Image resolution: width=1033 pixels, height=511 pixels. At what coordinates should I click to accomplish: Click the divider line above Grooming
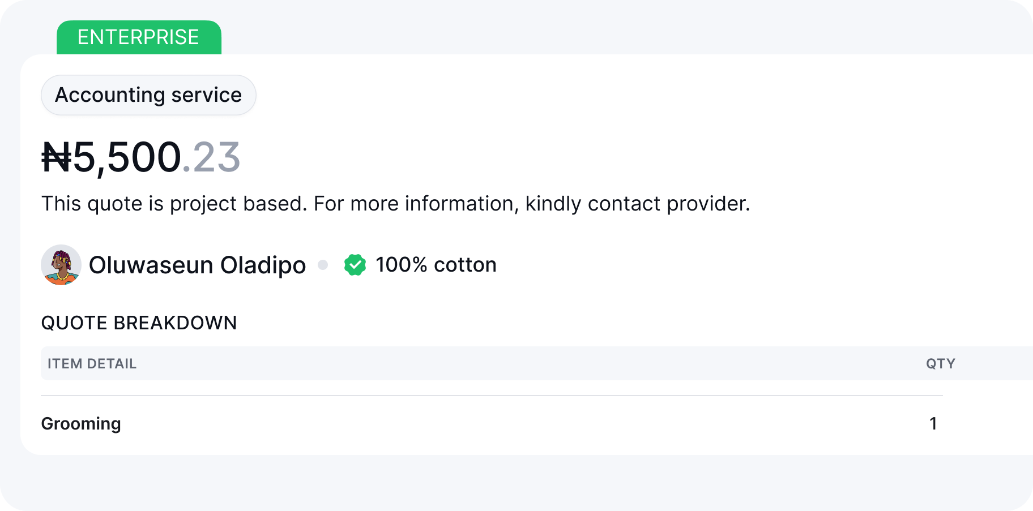492,396
